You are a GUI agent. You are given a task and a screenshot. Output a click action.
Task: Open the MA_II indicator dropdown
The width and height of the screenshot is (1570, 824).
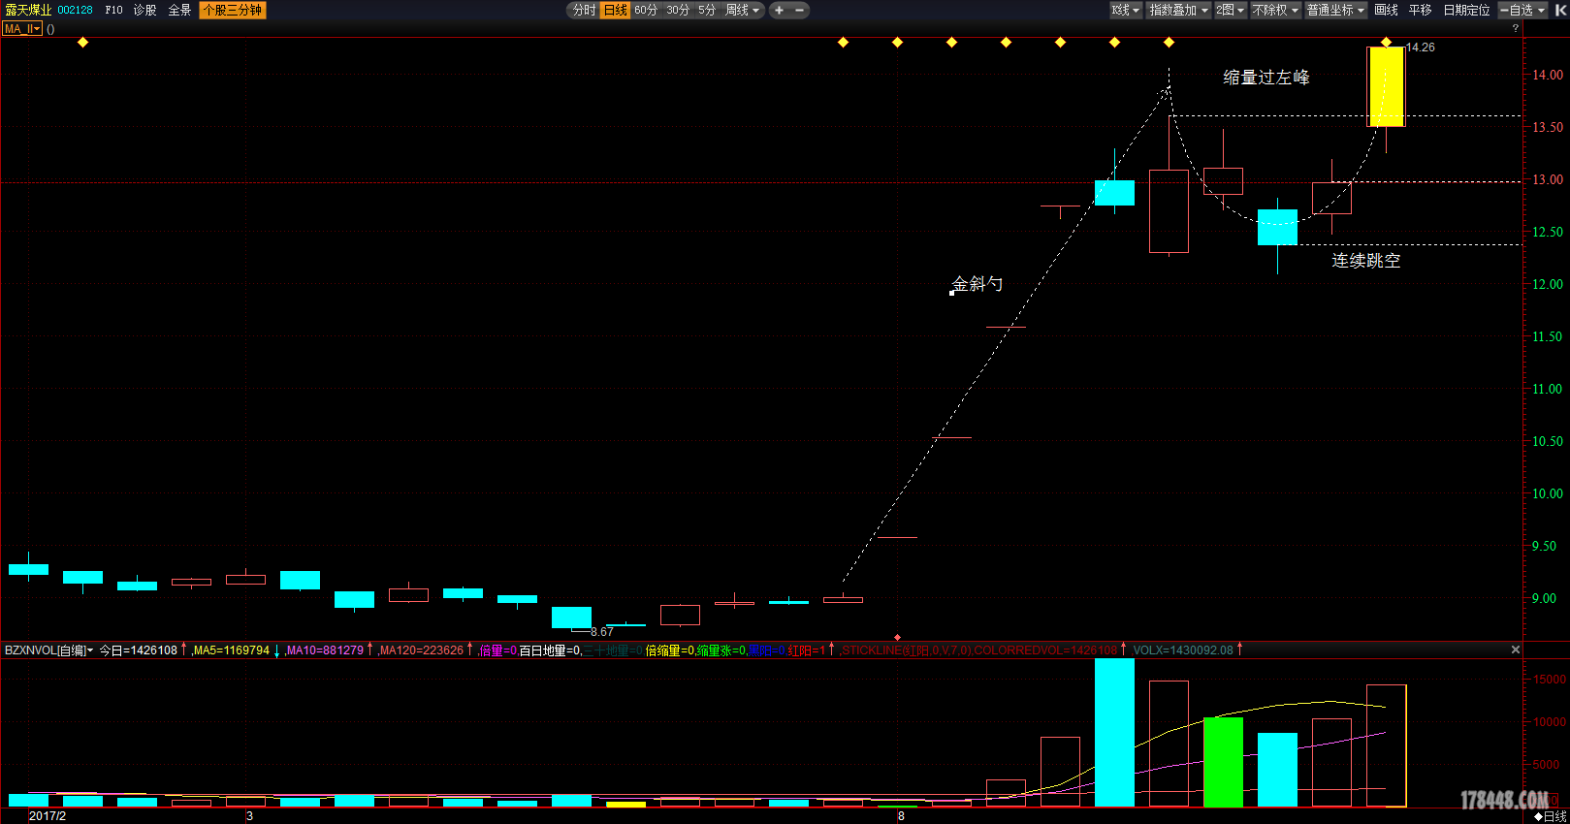22,29
